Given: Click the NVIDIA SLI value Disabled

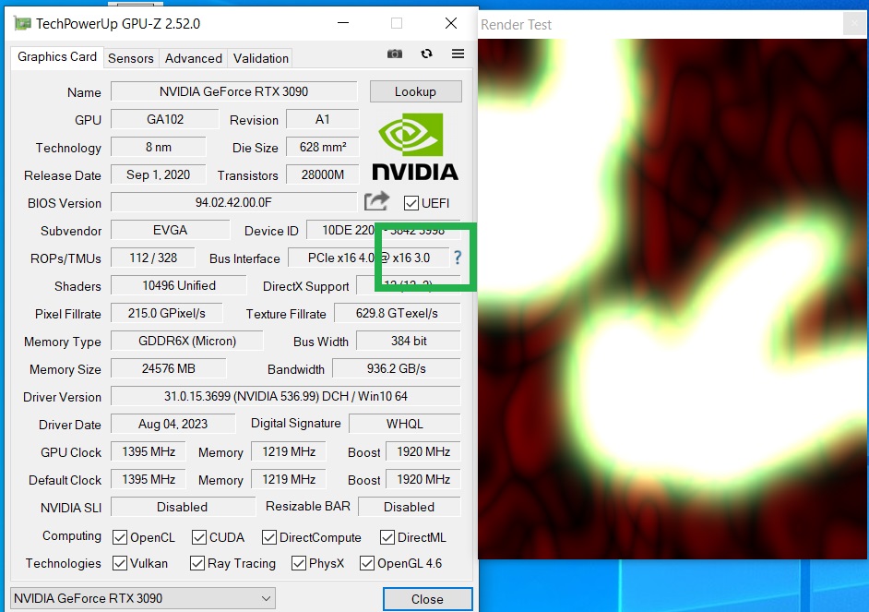Looking at the screenshot, I should [183, 507].
